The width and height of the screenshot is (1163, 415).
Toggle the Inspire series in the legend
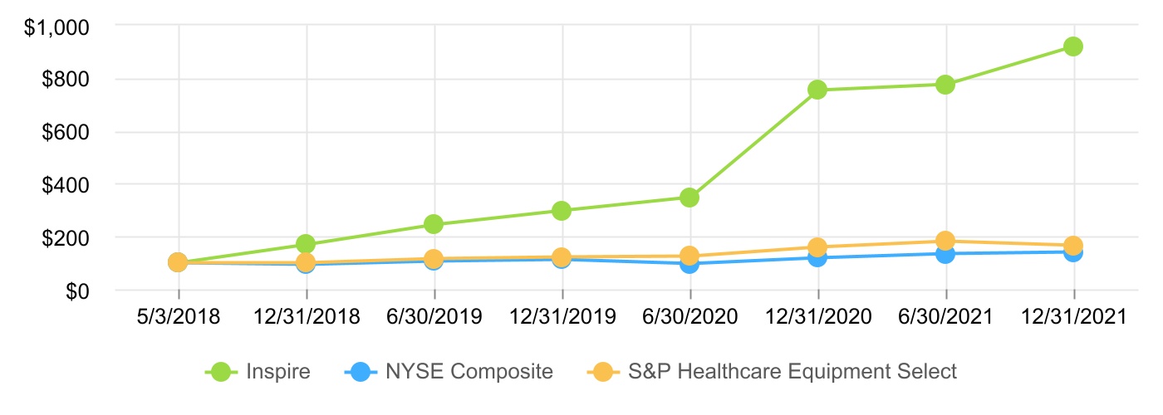258,372
